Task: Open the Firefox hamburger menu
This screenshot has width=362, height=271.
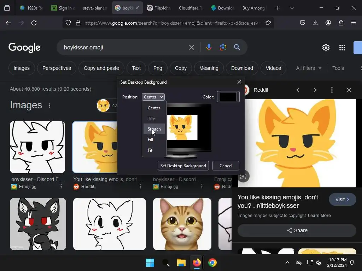Action: (354, 23)
